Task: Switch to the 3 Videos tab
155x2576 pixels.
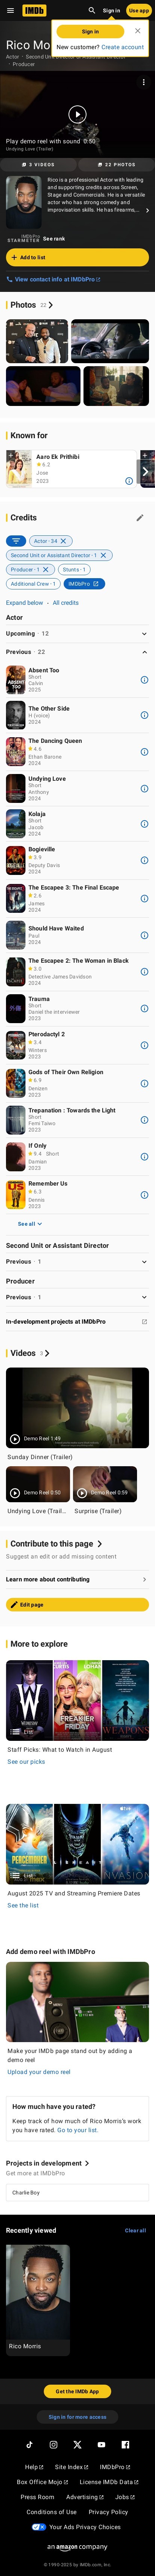Action: click(40, 164)
